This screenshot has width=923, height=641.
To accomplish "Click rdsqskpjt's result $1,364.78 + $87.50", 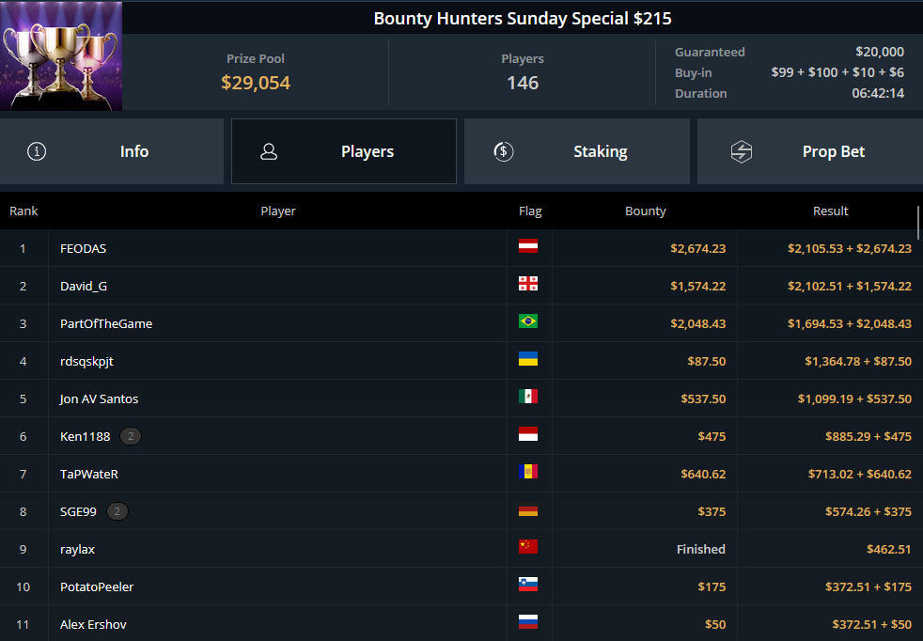I will pos(858,362).
